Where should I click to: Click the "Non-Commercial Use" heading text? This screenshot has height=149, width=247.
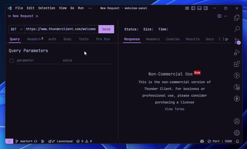coord(170,74)
